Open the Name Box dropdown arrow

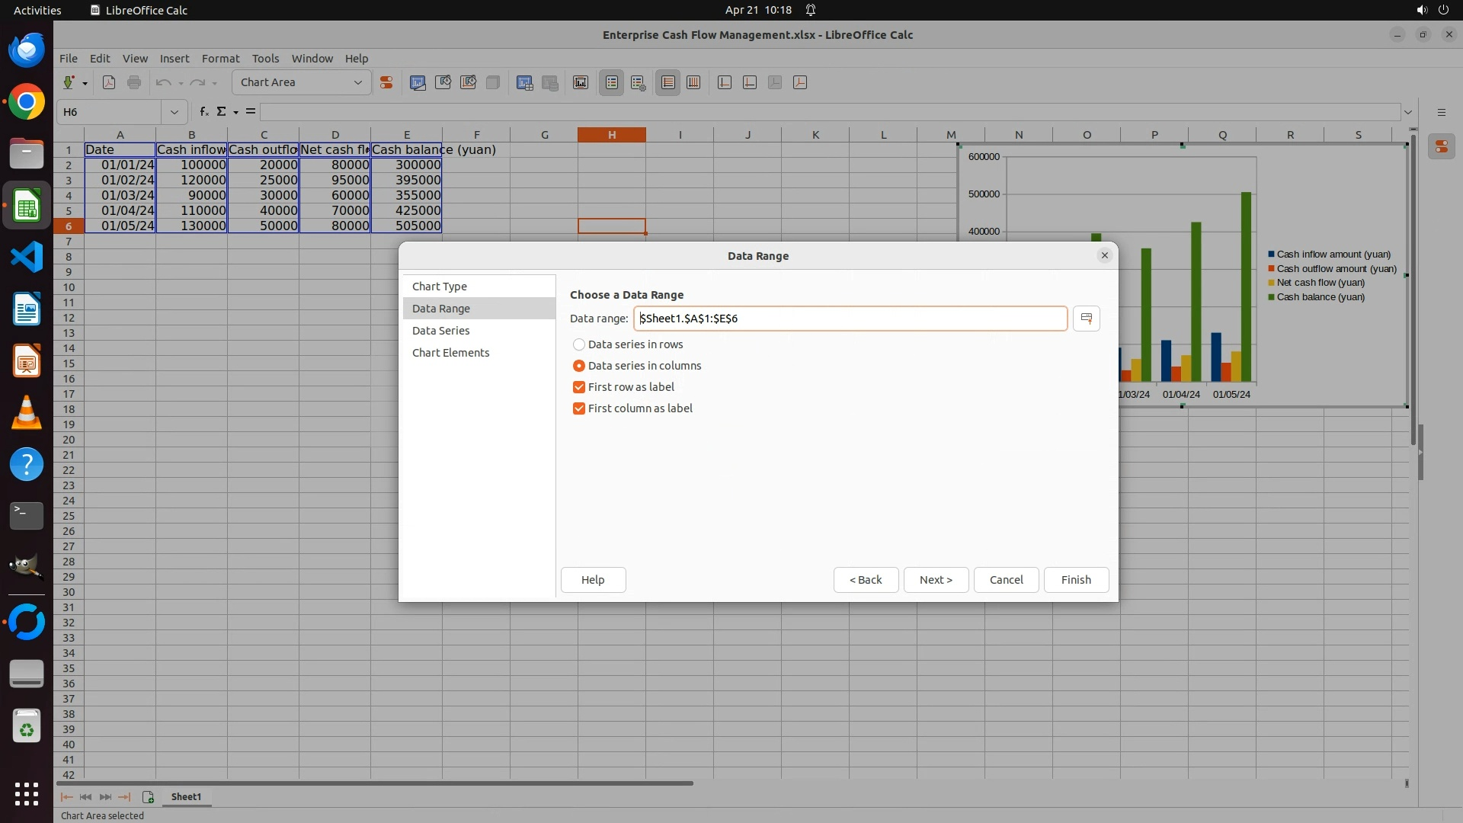tap(174, 112)
